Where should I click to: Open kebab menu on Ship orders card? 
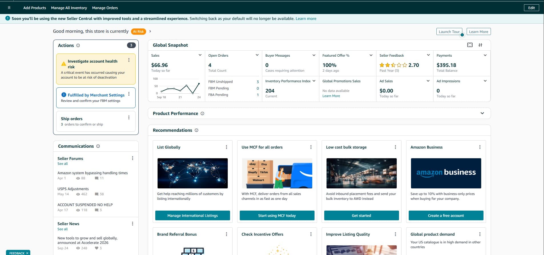[129, 118]
